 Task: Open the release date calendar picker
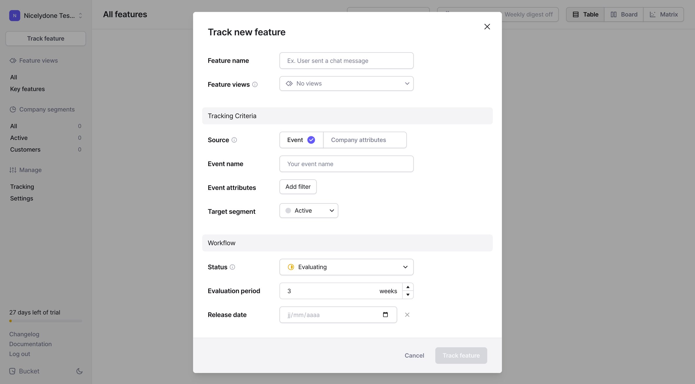(x=385, y=315)
